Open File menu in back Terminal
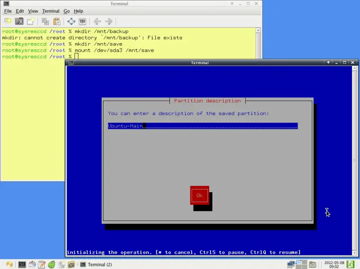The image size is (360, 269). pyautogui.click(x=8, y=11)
